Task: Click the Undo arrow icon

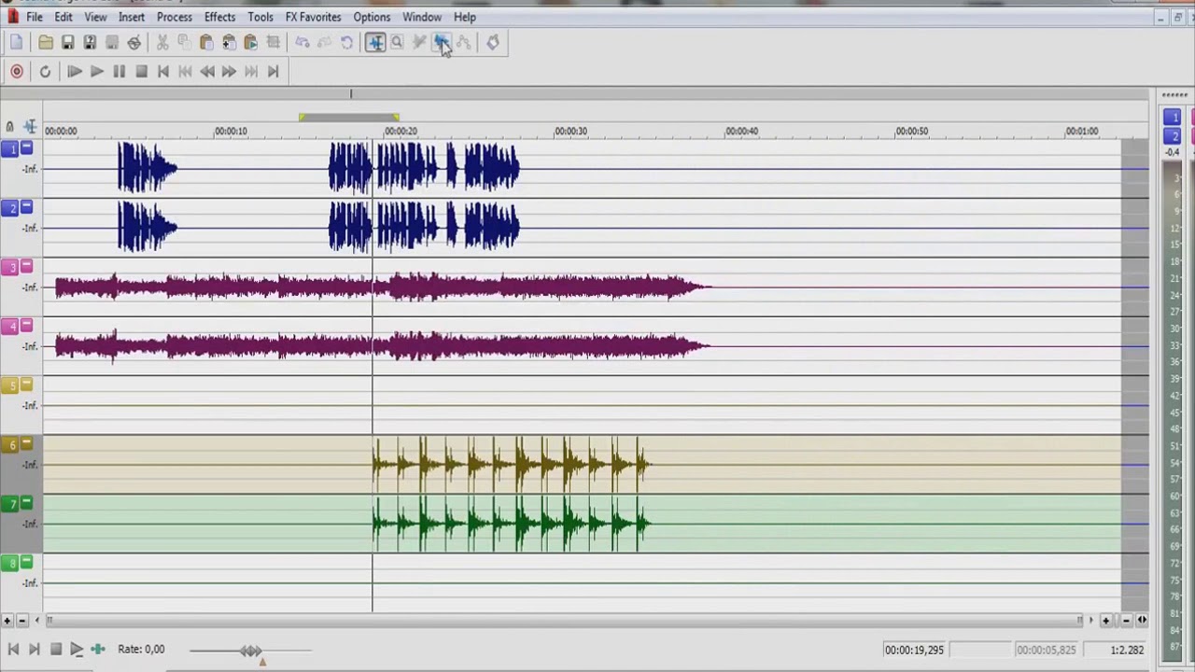Action: (x=302, y=42)
